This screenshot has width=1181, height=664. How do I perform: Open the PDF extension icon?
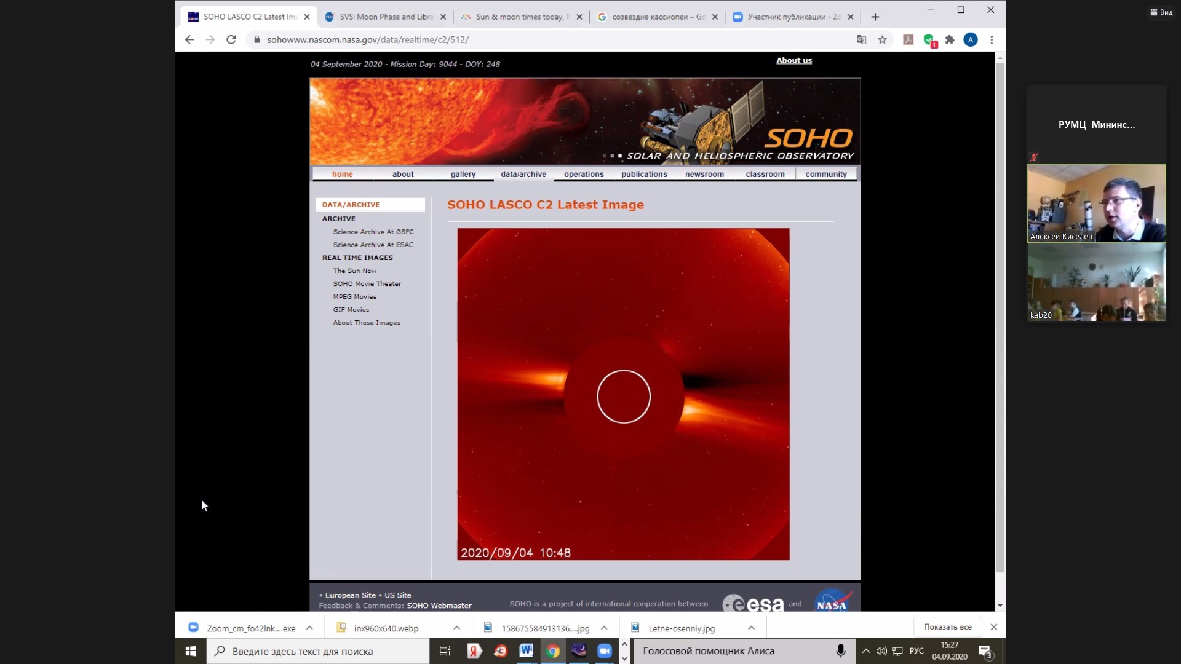tap(908, 39)
